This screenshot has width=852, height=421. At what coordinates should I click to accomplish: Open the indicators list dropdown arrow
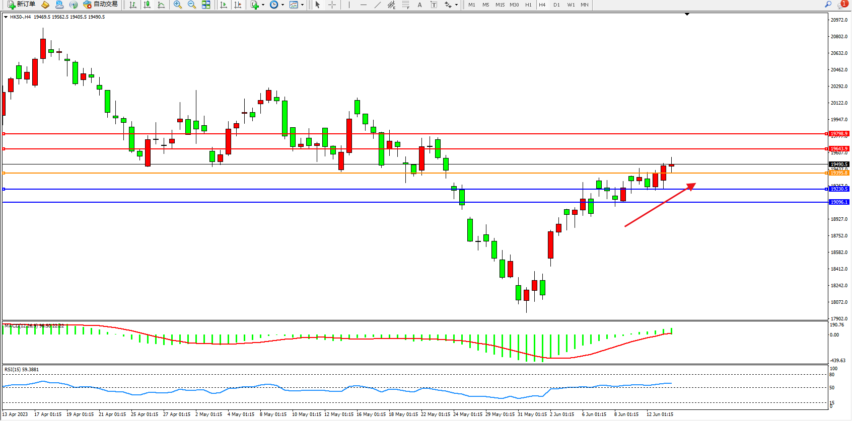(x=263, y=5)
